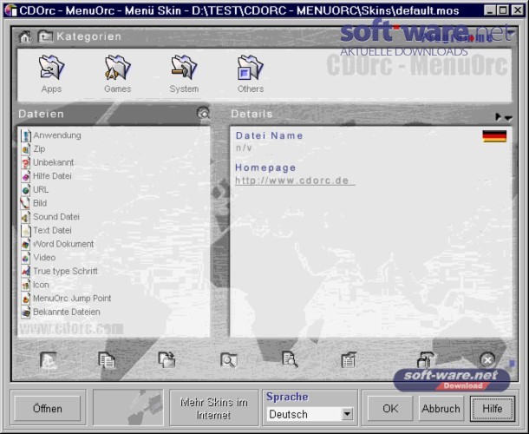Click the round X close icon in skin toolbar
Image resolution: width=529 pixels, height=434 pixels.
(x=487, y=360)
